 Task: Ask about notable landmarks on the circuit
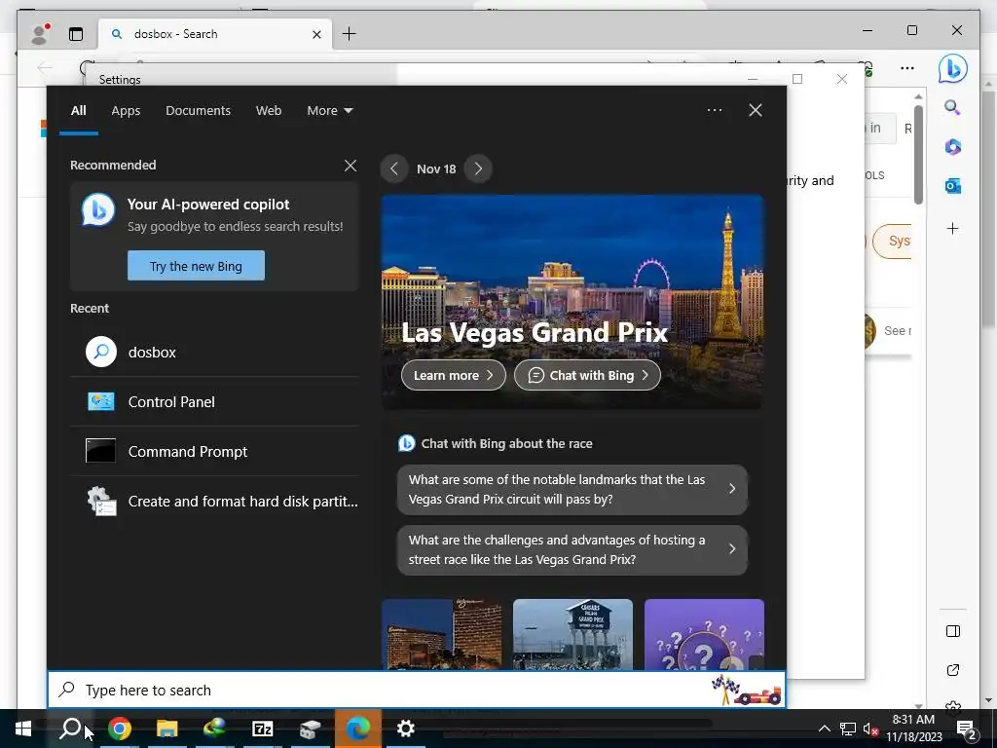tap(572, 489)
